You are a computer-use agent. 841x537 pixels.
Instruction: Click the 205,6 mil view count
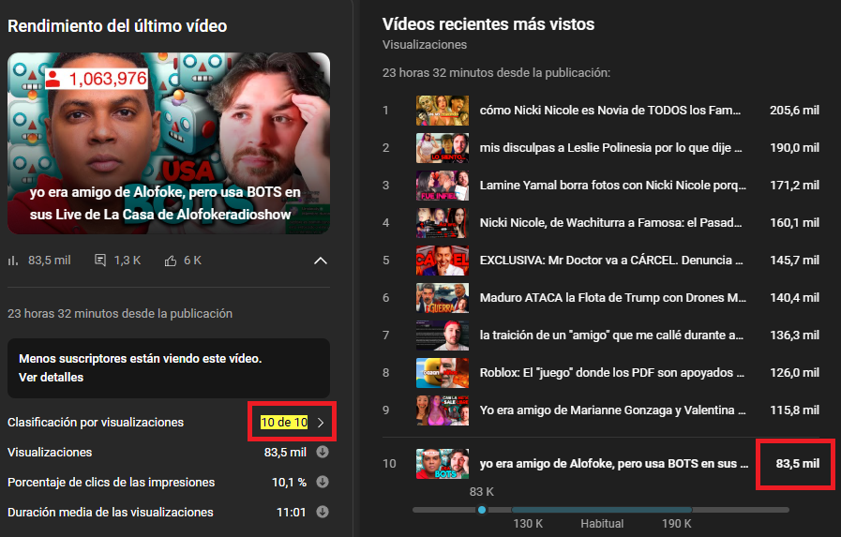click(x=794, y=111)
